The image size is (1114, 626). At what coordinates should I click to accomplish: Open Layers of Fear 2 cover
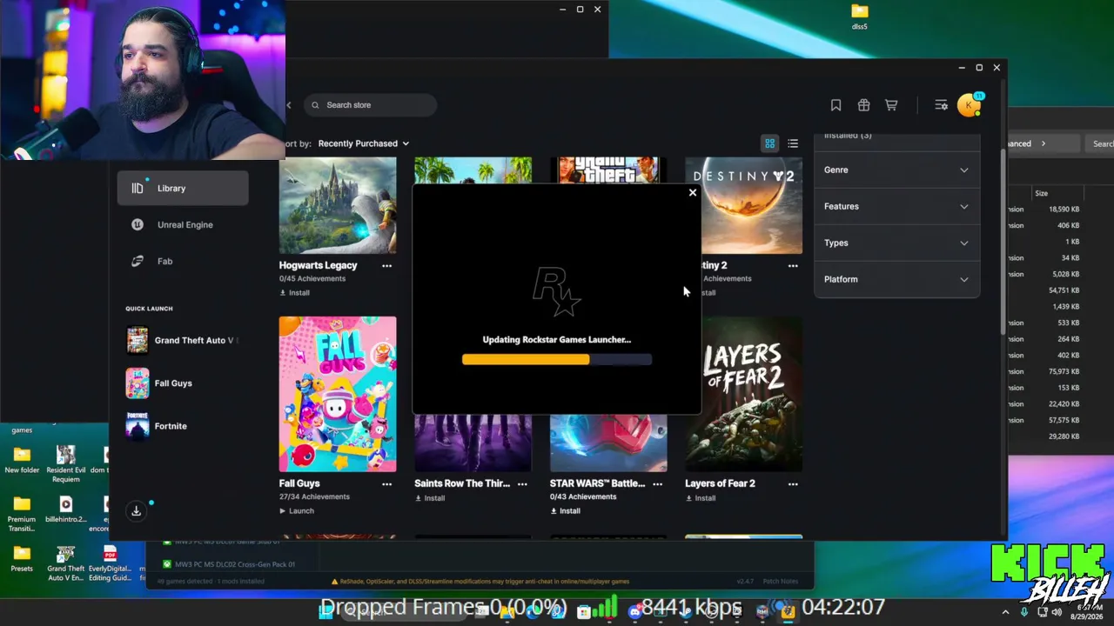coord(744,394)
